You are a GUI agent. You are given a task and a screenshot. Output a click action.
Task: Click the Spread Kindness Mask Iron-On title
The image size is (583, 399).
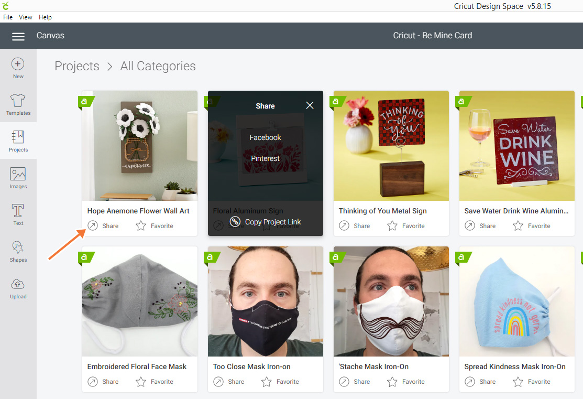point(515,366)
